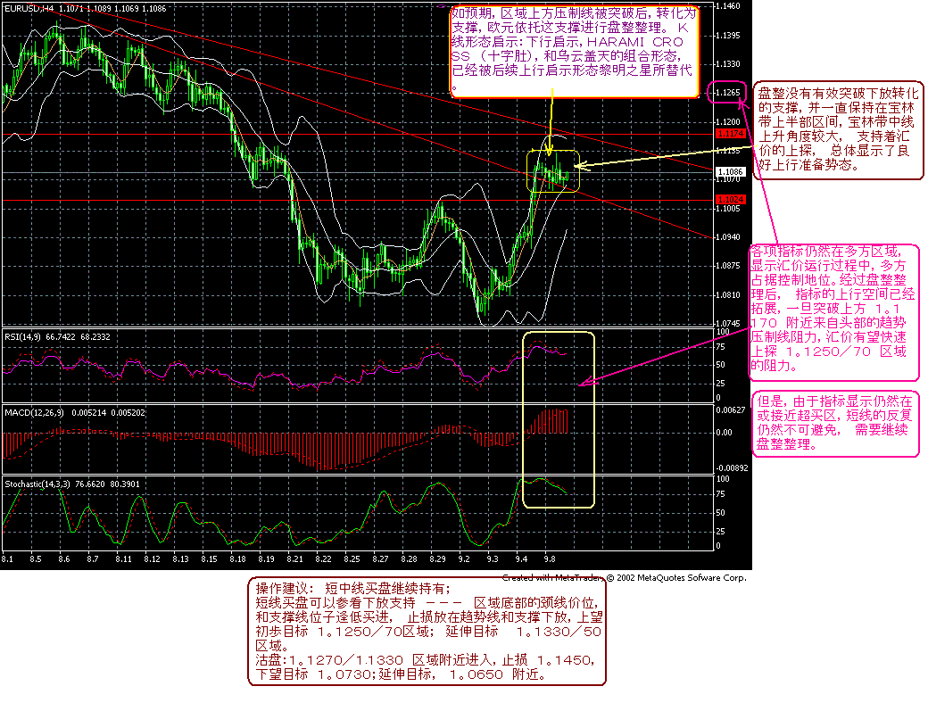The width and height of the screenshot is (928, 703).
Task: Click the MACD scale value 0.00627
Action: [x=731, y=409]
